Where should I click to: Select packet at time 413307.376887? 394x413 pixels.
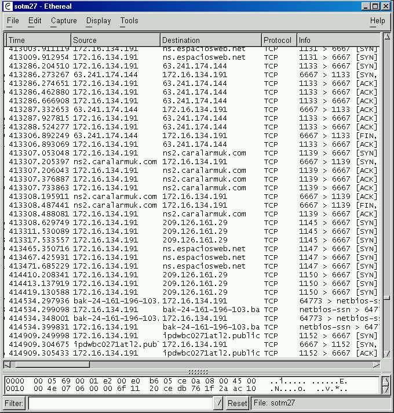(x=192, y=179)
